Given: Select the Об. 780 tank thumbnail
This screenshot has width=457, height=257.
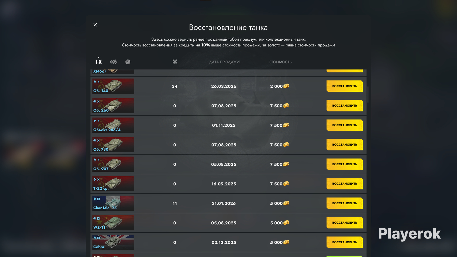Looking at the screenshot, I should pyautogui.click(x=113, y=145).
